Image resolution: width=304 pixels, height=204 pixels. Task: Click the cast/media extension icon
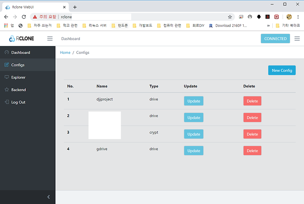[241, 17]
